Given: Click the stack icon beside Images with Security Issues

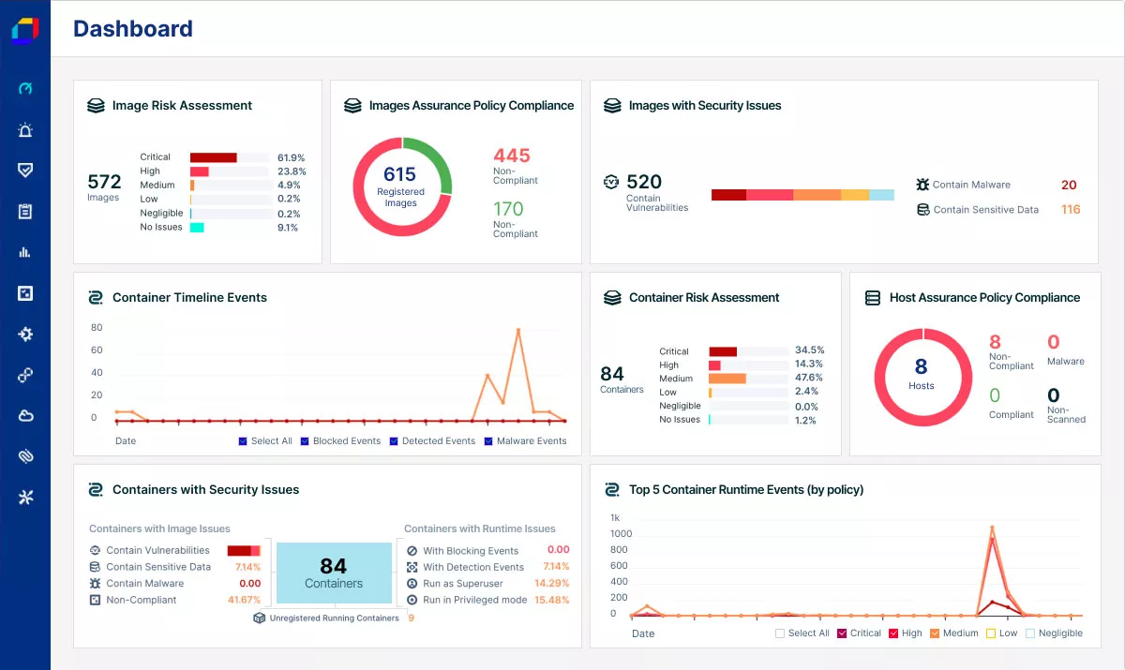Looking at the screenshot, I should pos(612,106).
